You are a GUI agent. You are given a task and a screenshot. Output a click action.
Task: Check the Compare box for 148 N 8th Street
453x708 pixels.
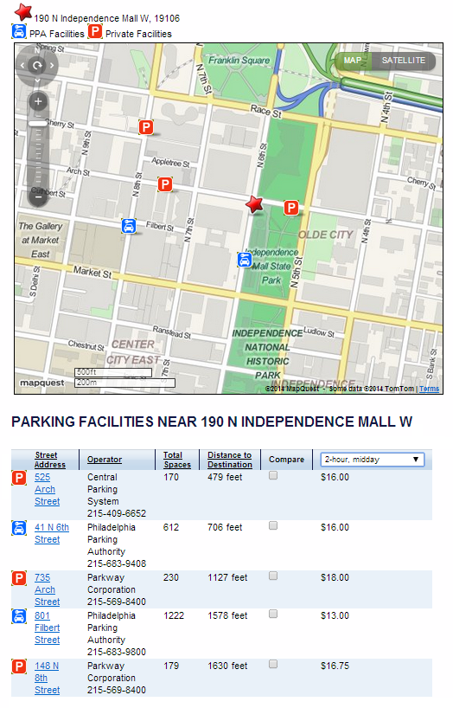pos(273,664)
